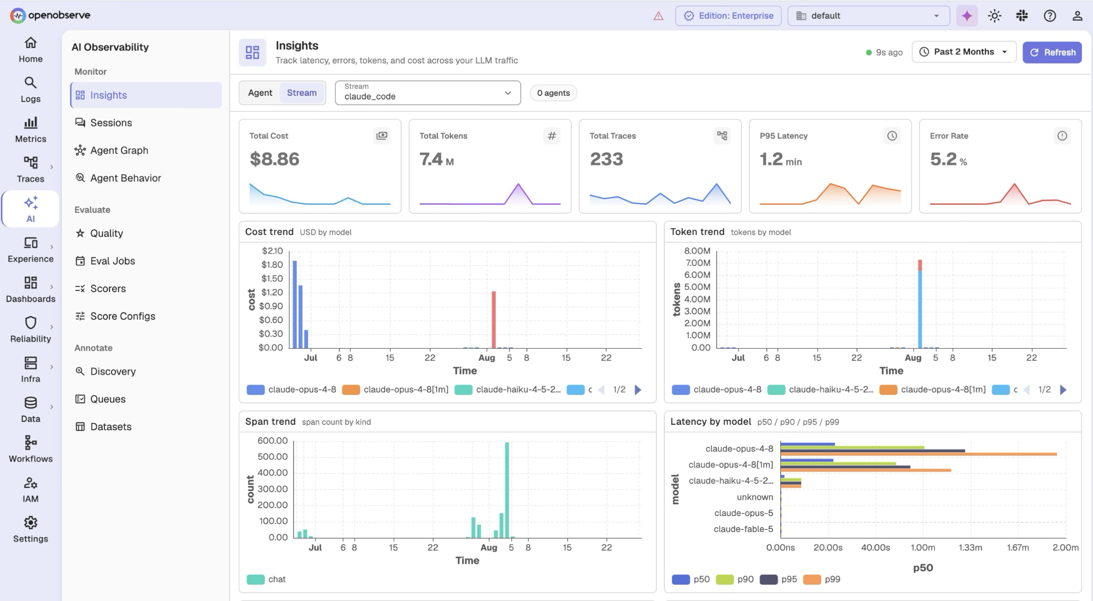This screenshot has height=601, width=1093.
Task: Switch to the Agent toggle option
Action: tap(260, 92)
